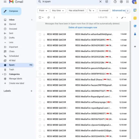Open All Mail
This screenshot has height=139, width=139.
click(x=12, y=61)
